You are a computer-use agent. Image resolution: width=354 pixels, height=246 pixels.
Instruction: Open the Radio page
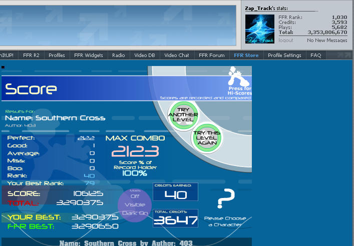(x=119, y=55)
